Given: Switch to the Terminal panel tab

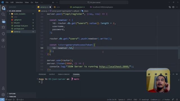Looking at the screenshot, I should [76, 74].
